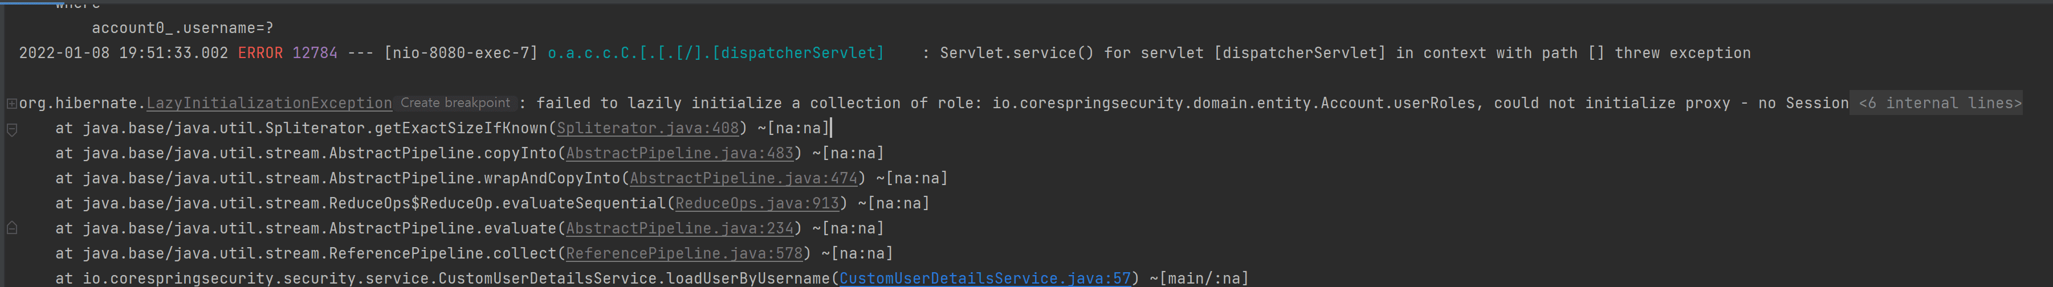Go to AbstractPipeline.java:234 link
This screenshot has width=2053, height=287.
click(x=679, y=229)
